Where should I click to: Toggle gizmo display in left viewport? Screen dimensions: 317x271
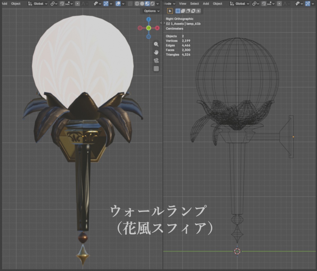[x=106, y=4]
